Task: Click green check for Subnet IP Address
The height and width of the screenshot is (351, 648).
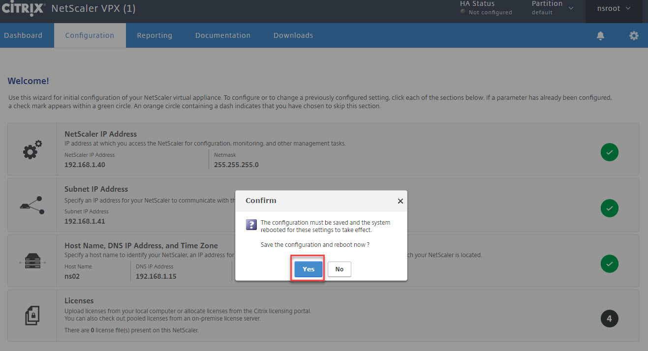Action: [x=609, y=208]
